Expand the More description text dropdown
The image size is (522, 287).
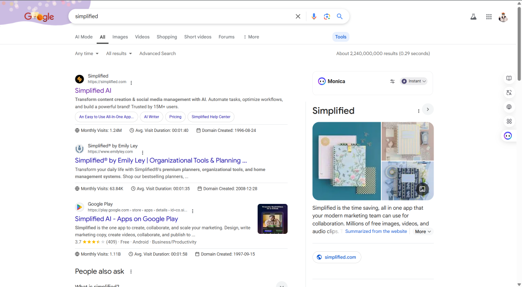(423, 231)
